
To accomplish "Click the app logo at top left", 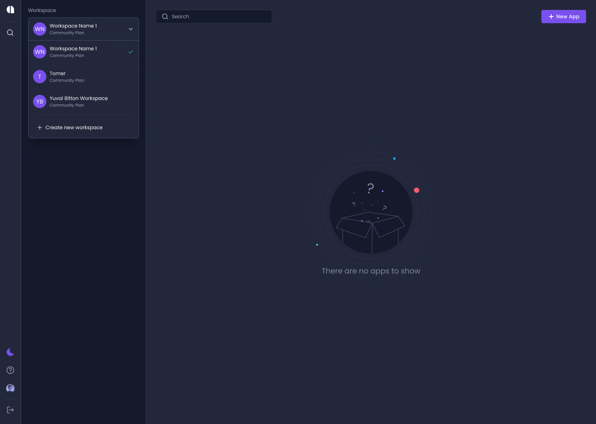I will point(10,10).
